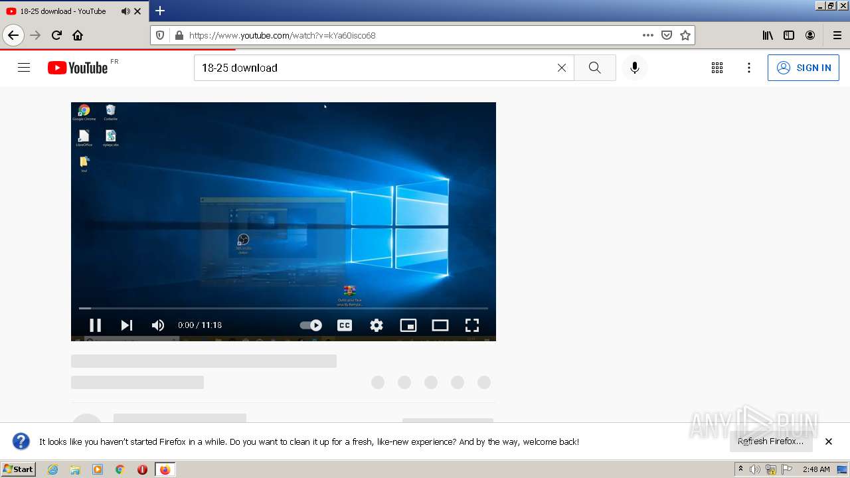Open Firefox account icon
The height and width of the screenshot is (478, 850).
810,35
